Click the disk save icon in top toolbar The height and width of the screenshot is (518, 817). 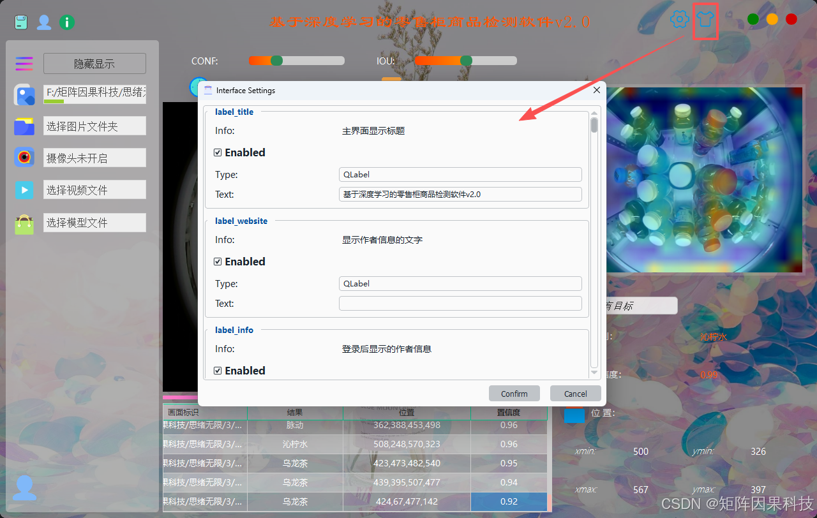[21, 21]
